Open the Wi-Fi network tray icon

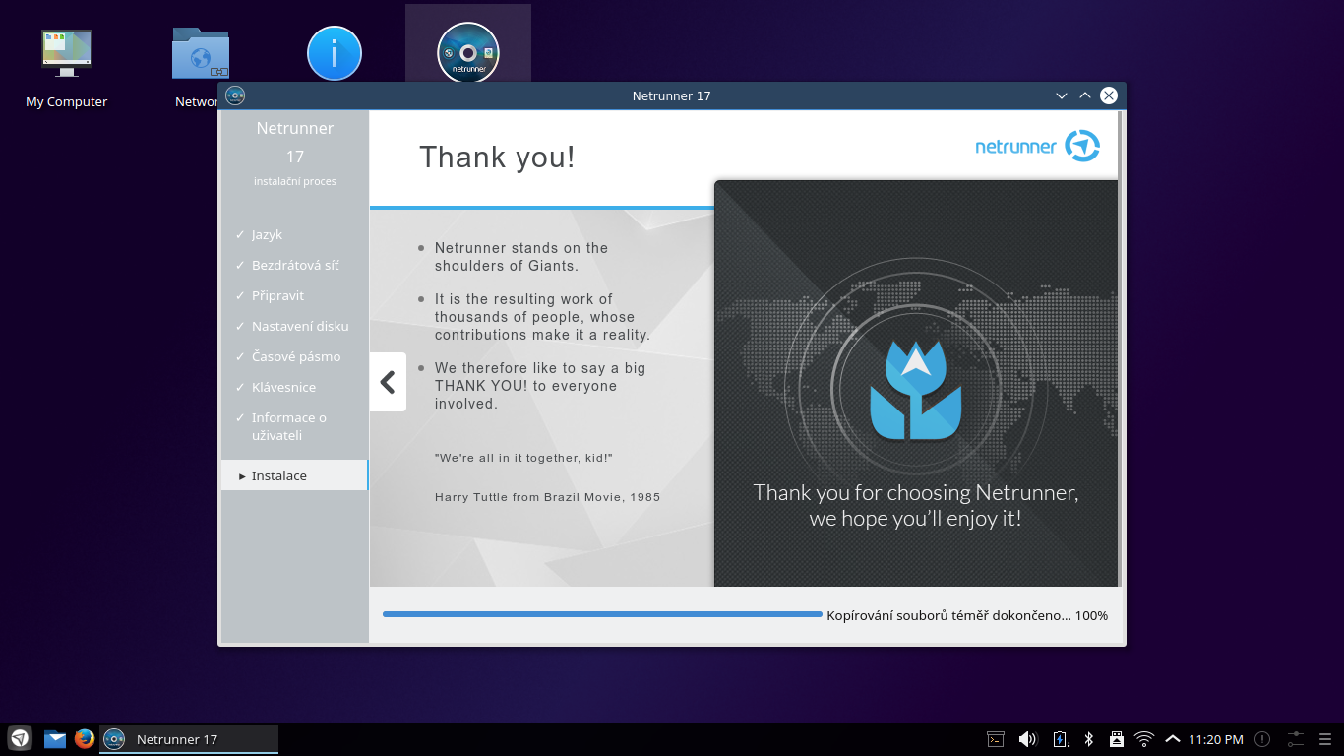click(1144, 739)
